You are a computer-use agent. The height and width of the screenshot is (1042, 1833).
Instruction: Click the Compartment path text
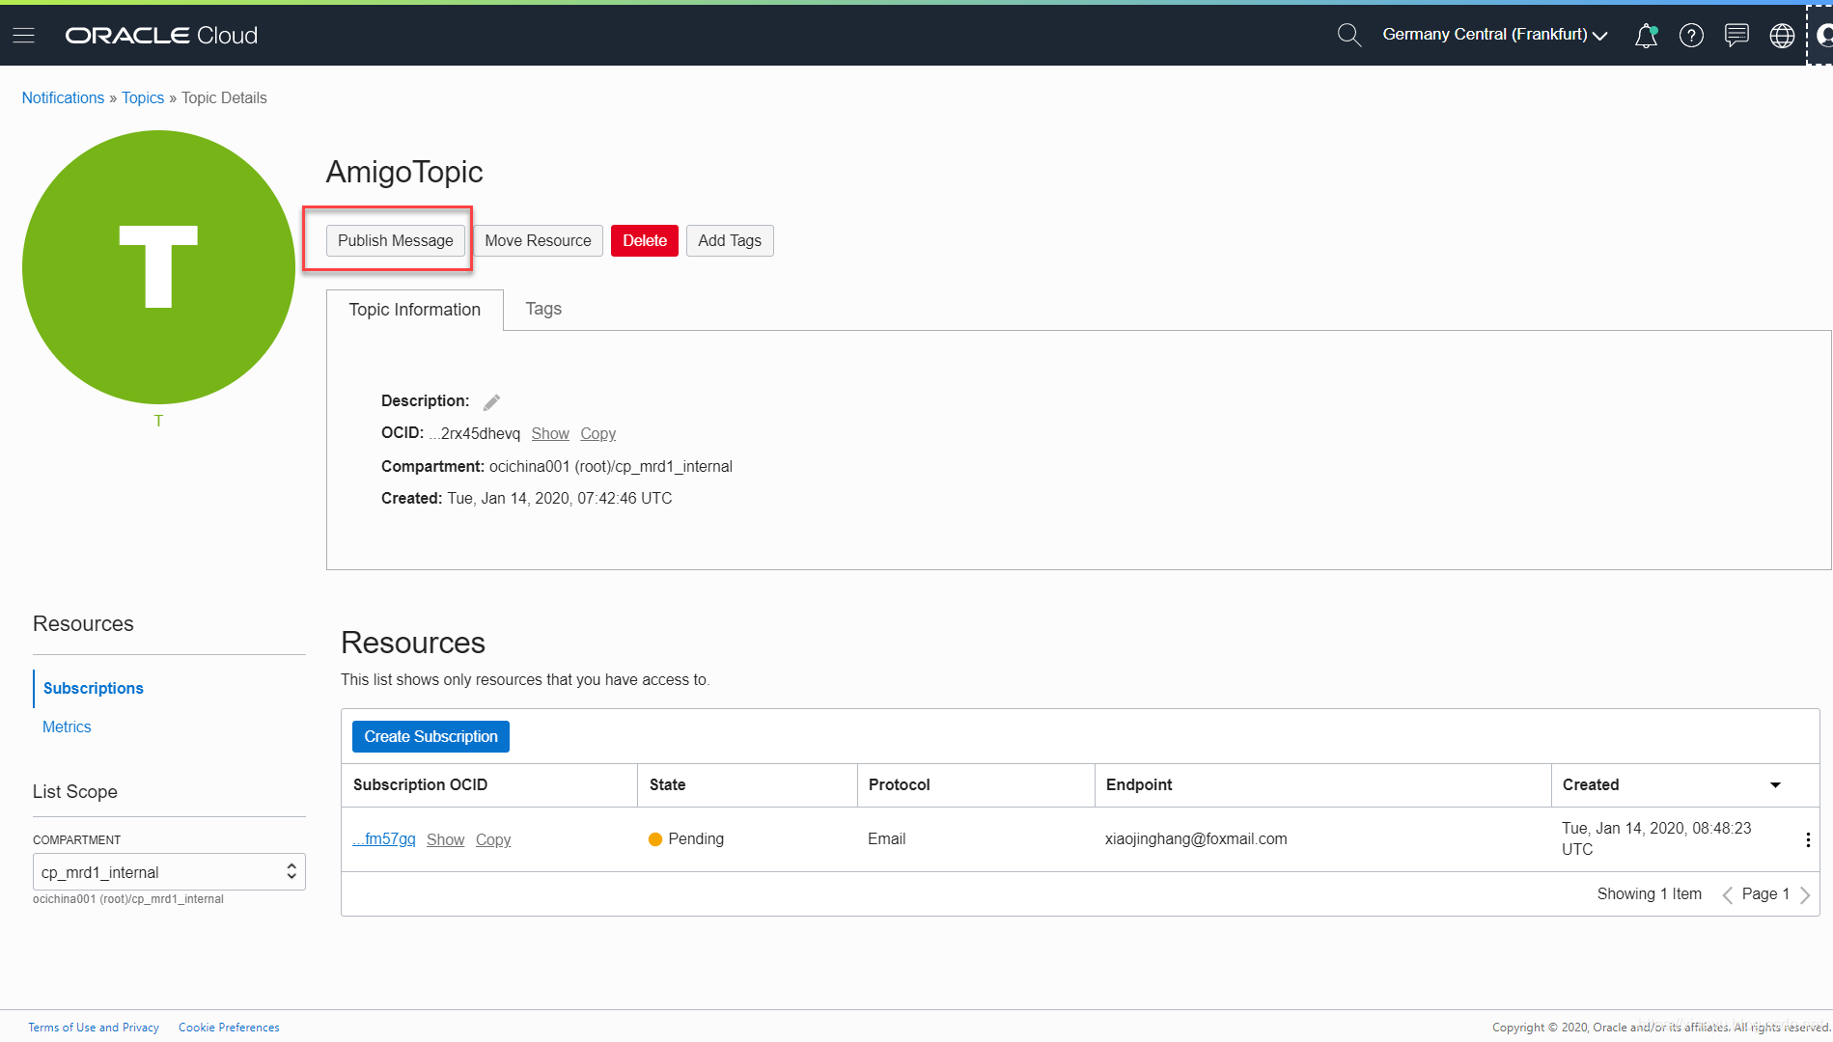[x=610, y=466]
